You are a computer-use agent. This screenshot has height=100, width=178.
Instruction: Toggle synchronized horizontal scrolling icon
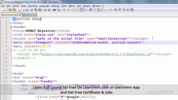pos(77,10)
